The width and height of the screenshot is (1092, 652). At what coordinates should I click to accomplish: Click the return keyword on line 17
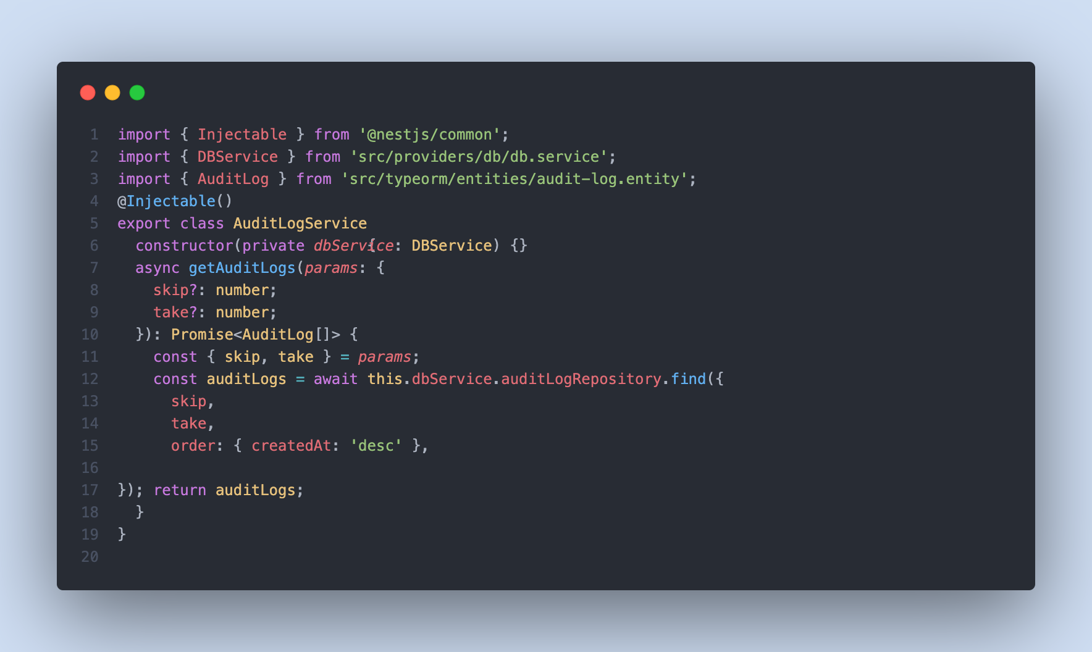pyautogui.click(x=180, y=490)
